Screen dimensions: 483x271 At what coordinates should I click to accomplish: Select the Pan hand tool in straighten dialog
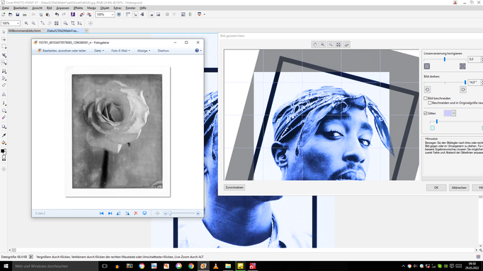(314, 44)
